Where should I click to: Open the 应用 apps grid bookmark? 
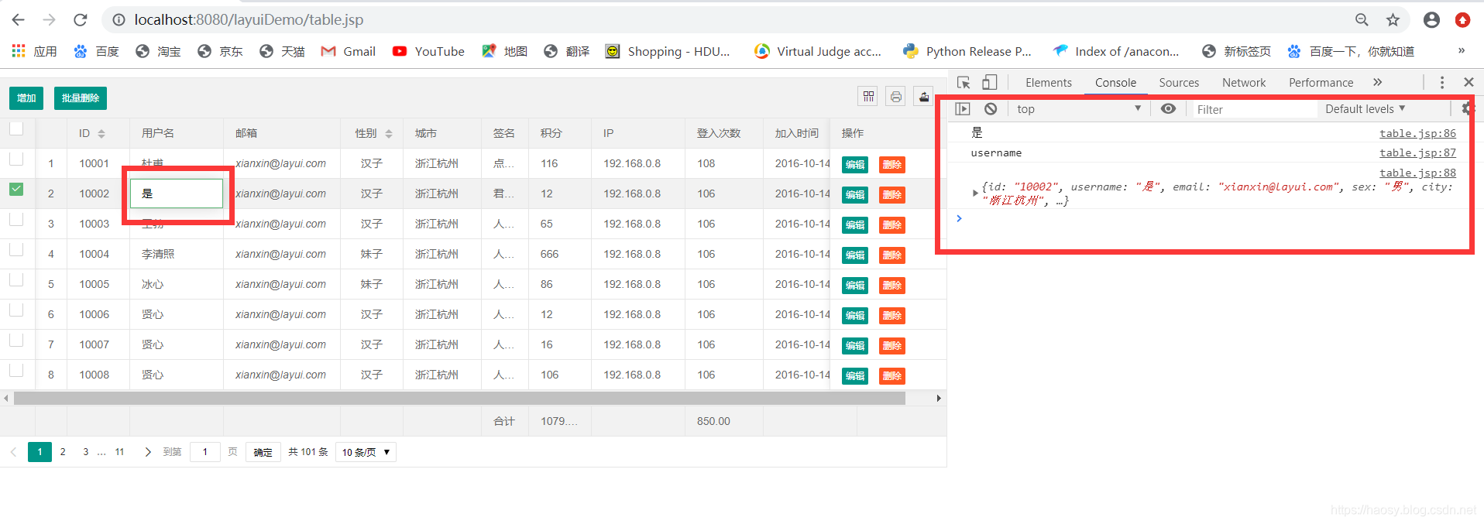(x=35, y=51)
